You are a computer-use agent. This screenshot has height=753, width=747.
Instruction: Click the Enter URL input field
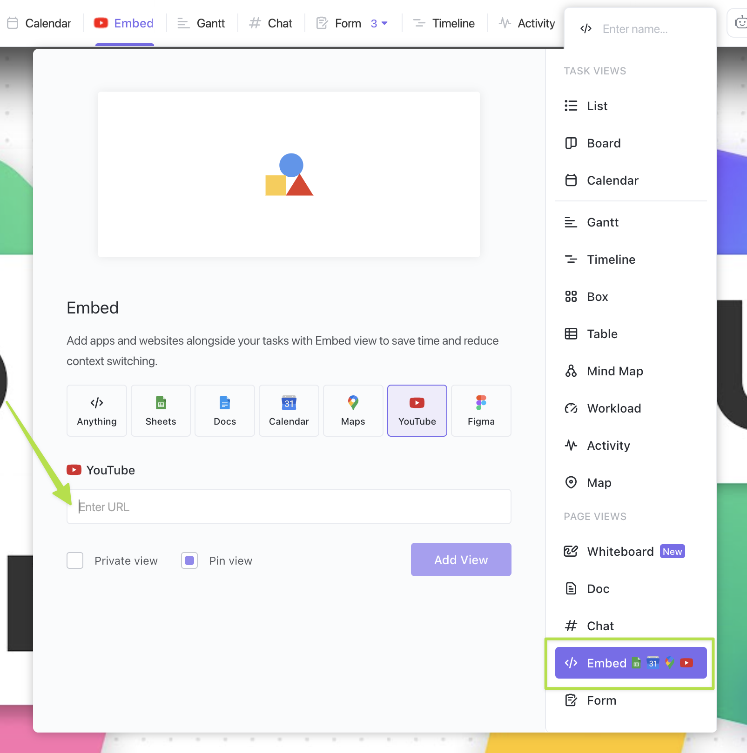(289, 506)
